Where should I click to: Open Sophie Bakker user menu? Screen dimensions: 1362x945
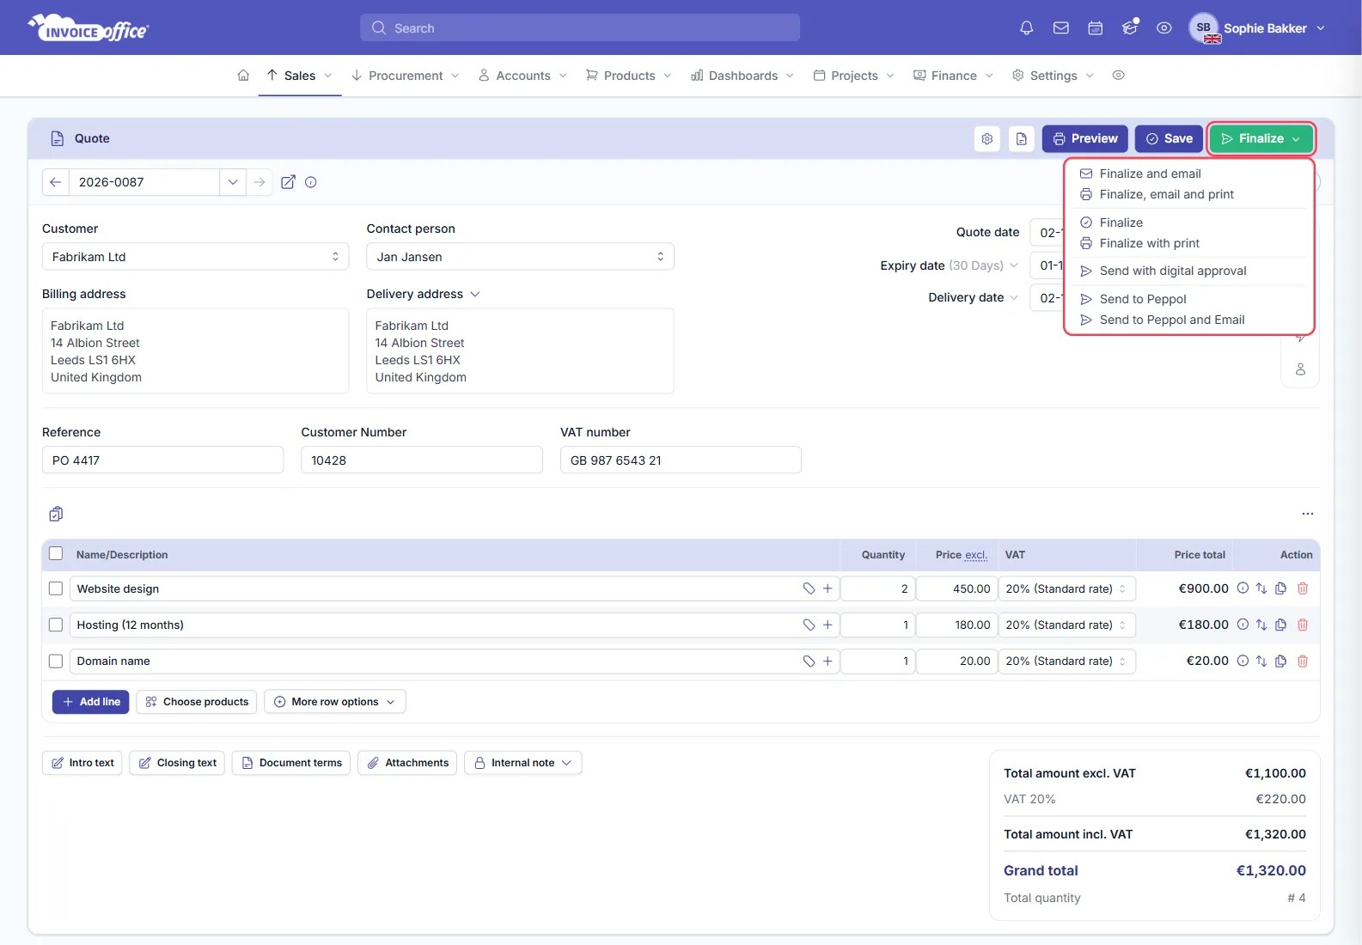[1258, 28]
